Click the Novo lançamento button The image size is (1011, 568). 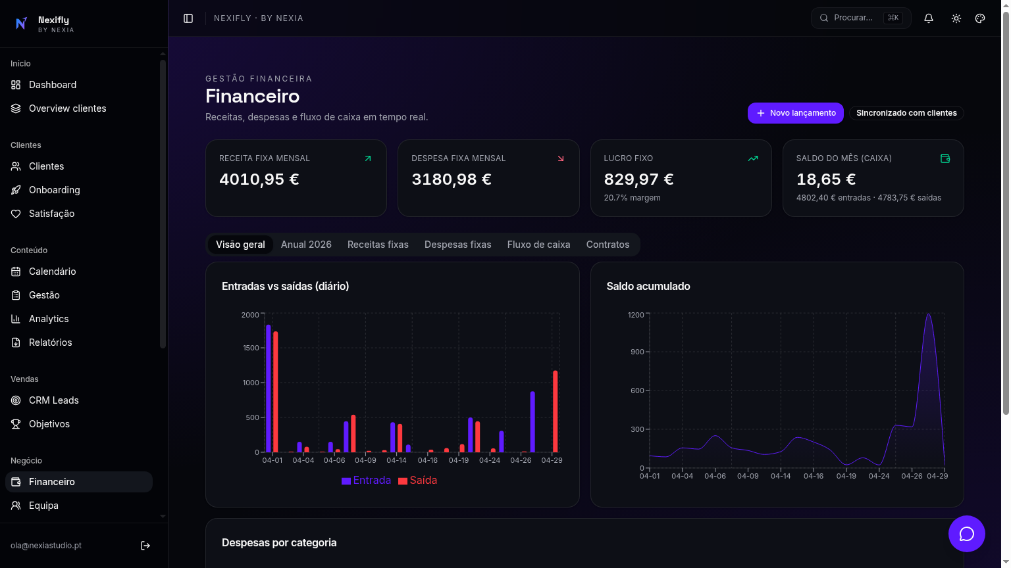tap(795, 113)
